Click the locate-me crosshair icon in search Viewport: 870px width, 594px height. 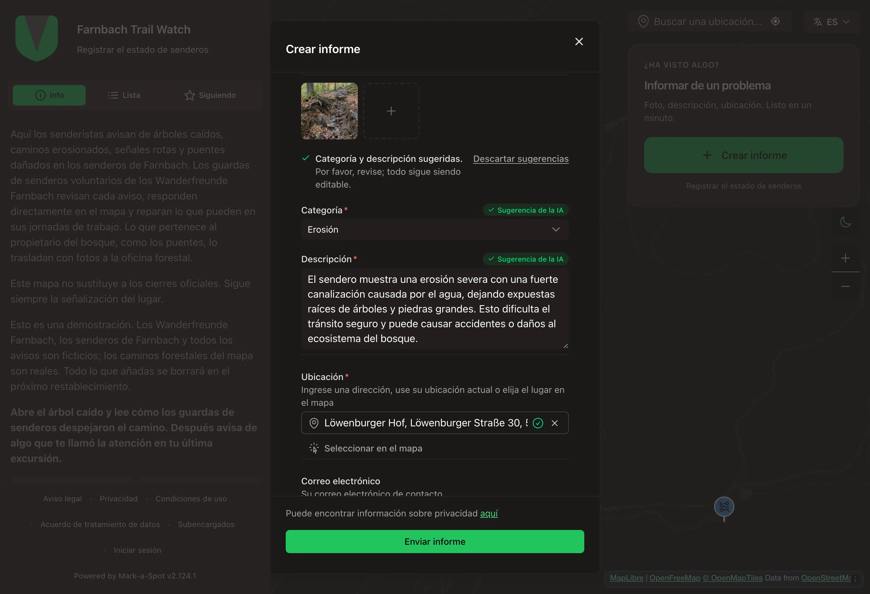click(775, 21)
